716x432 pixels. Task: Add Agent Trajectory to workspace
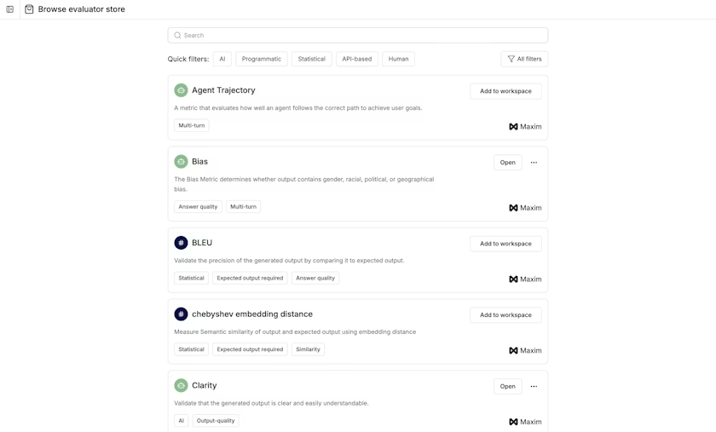(505, 91)
